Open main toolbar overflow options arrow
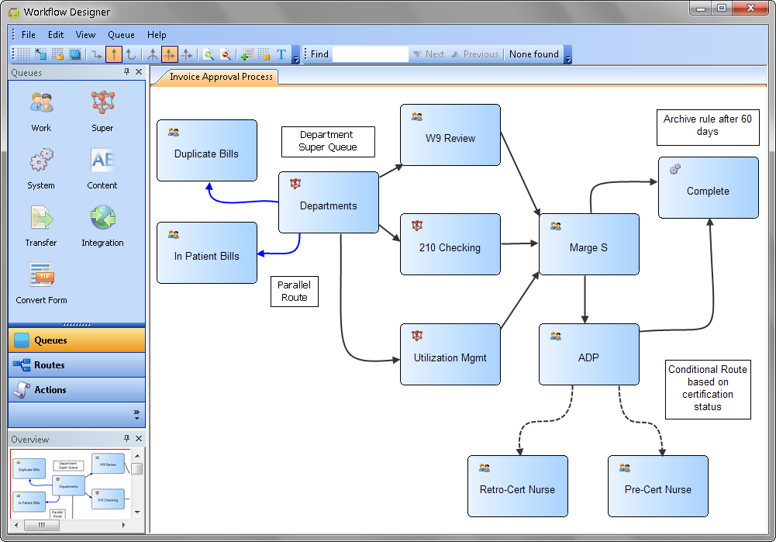The height and width of the screenshot is (542, 776). [x=295, y=54]
